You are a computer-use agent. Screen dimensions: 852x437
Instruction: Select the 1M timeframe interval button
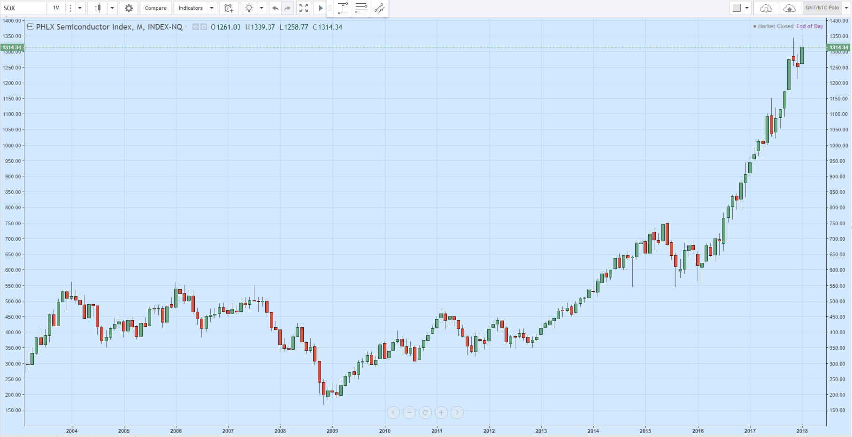[x=56, y=8]
